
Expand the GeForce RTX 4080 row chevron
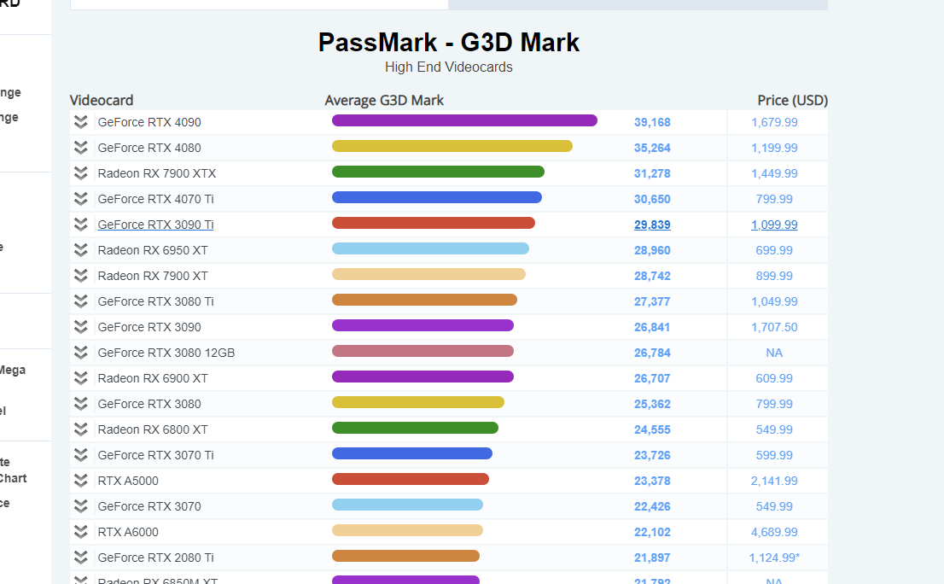coord(81,148)
